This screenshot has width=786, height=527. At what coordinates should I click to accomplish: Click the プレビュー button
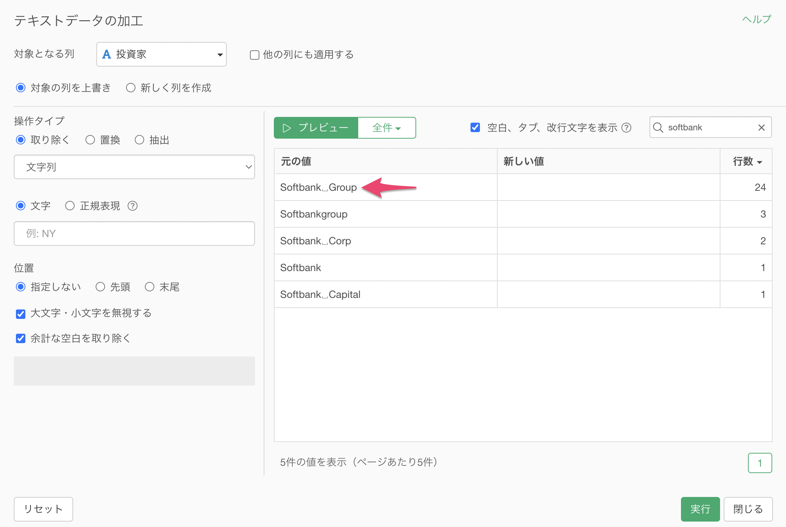(316, 128)
